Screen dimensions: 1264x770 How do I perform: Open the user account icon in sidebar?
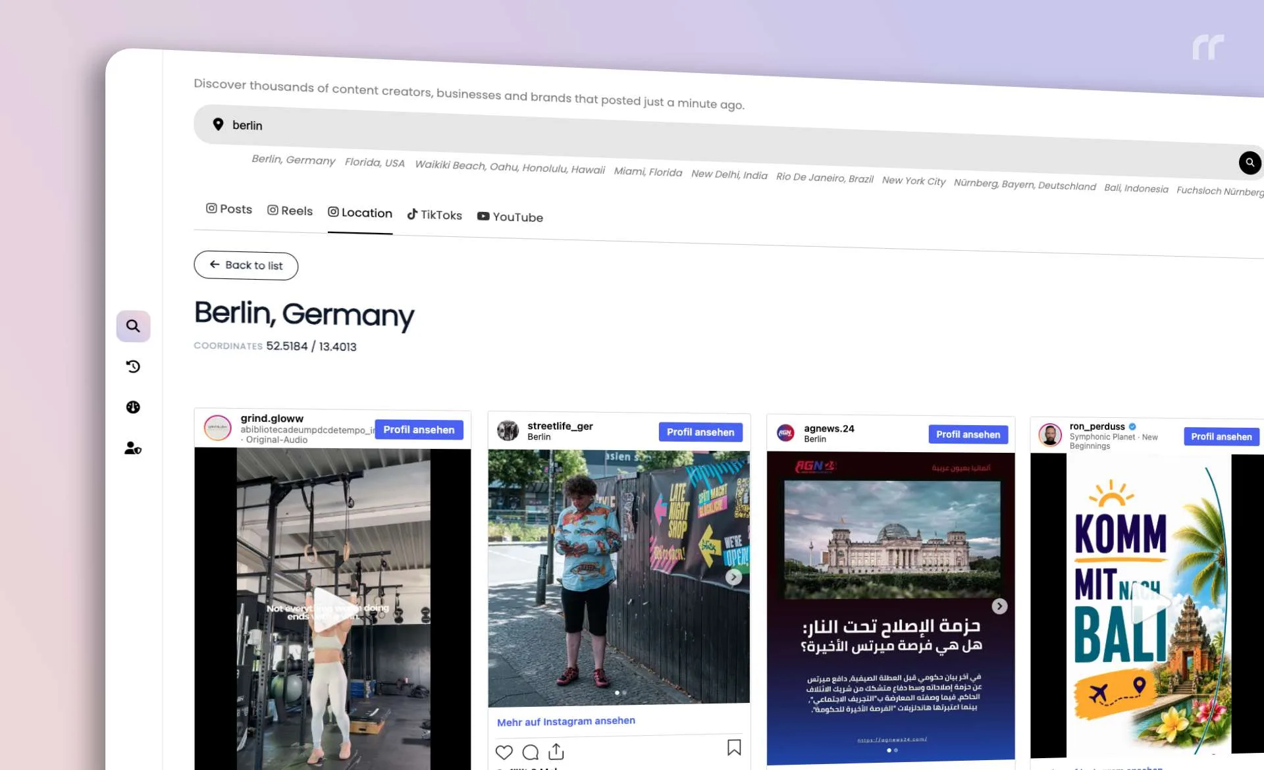click(133, 448)
